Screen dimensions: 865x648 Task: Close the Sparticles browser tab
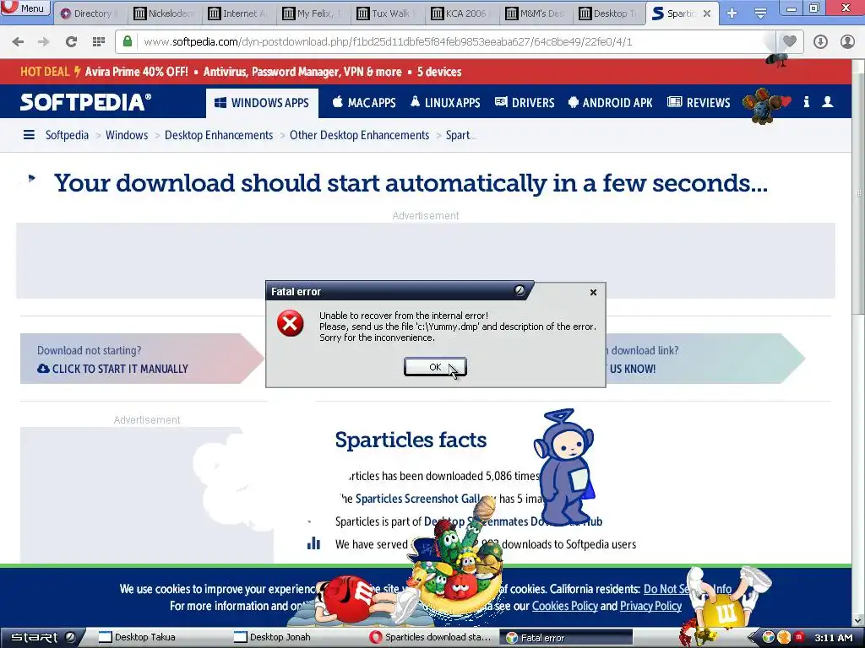(x=707, y=13)
